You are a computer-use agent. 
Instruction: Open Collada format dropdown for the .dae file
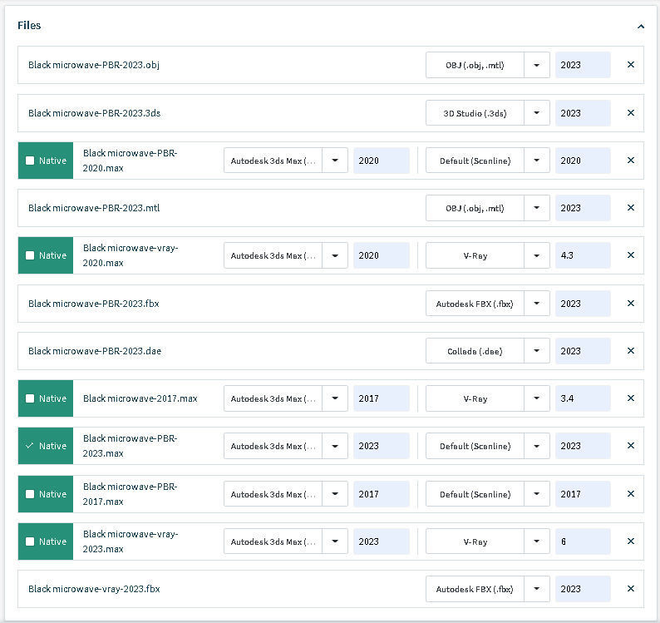tap(537, 351)
